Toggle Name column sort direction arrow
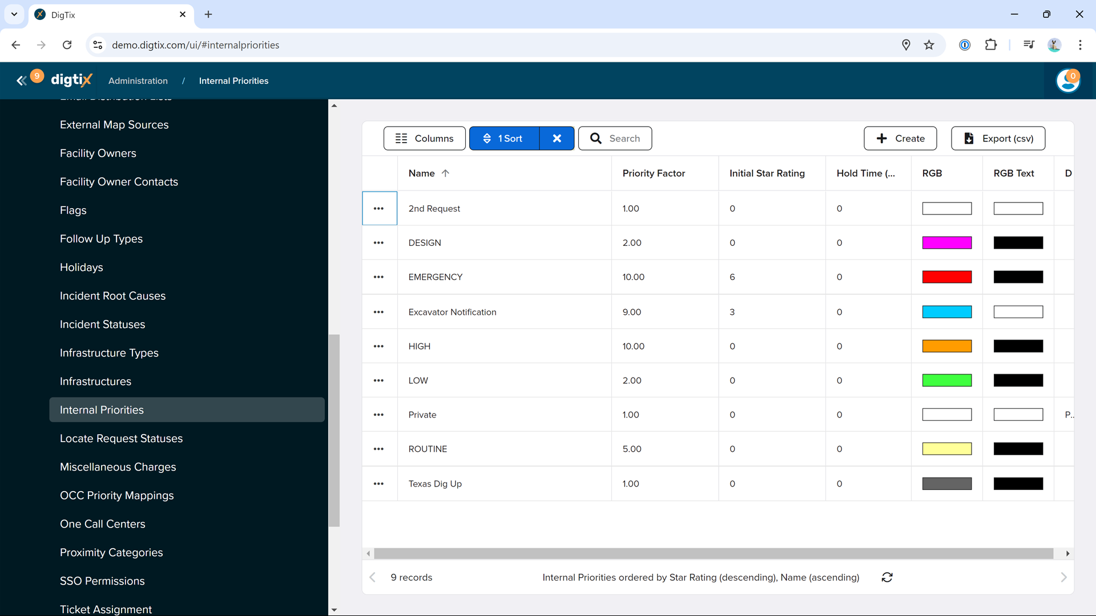The height and width of the screenshot is (616, 1096). (445, 173)
